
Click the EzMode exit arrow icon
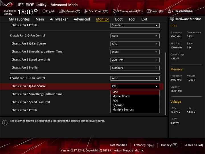[x=151, y=145]
